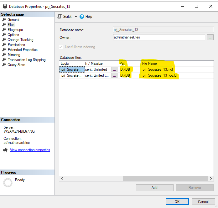Screen dimensions: 218x208
Task: Open the General page
Action: tap(13, 20)
